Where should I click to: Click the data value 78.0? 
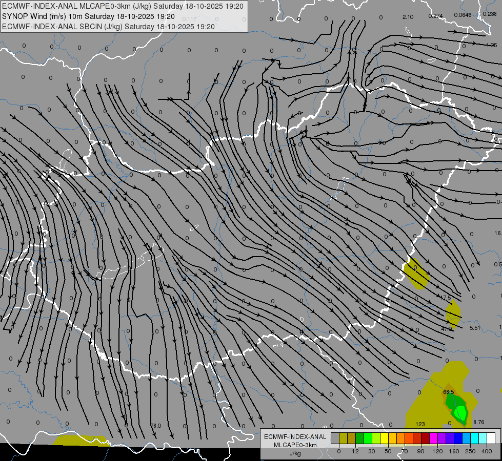(x=156, y=426)
